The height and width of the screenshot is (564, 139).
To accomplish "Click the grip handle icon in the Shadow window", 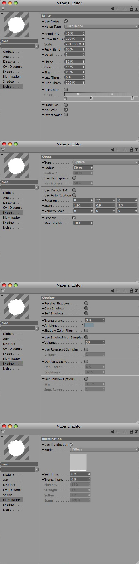I will pyautogui.click(x=3, y=291).
